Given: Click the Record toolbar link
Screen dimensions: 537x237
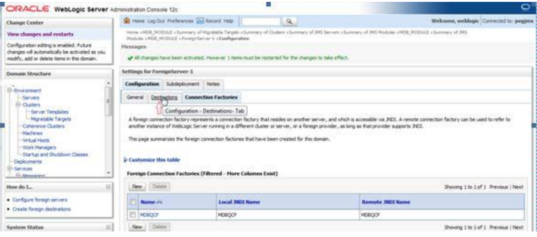Looking at the screenshot, I should (213, 21).
